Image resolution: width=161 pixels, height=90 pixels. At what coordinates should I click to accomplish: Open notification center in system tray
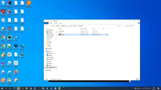pyautogui.click(x=158, y=88)
